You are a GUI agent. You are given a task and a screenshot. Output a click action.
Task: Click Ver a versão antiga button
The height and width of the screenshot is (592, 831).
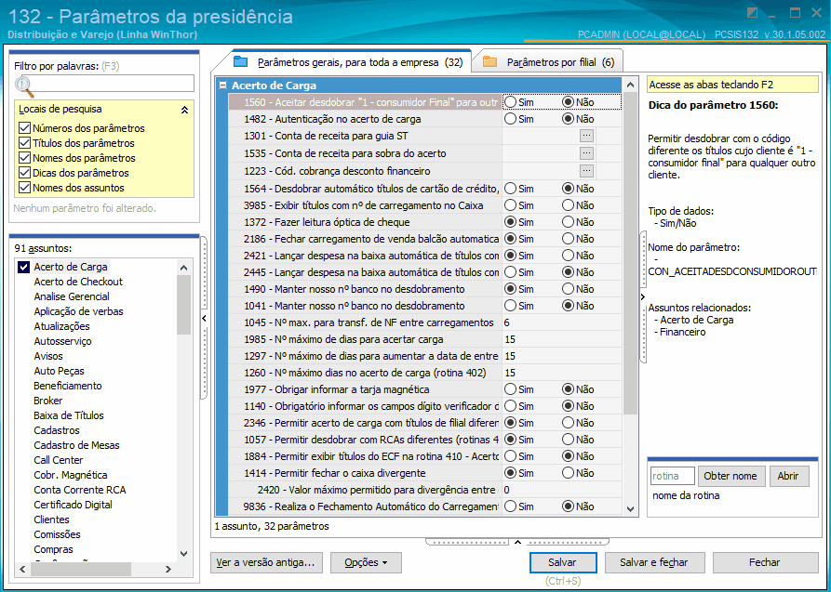pos(265,562)
